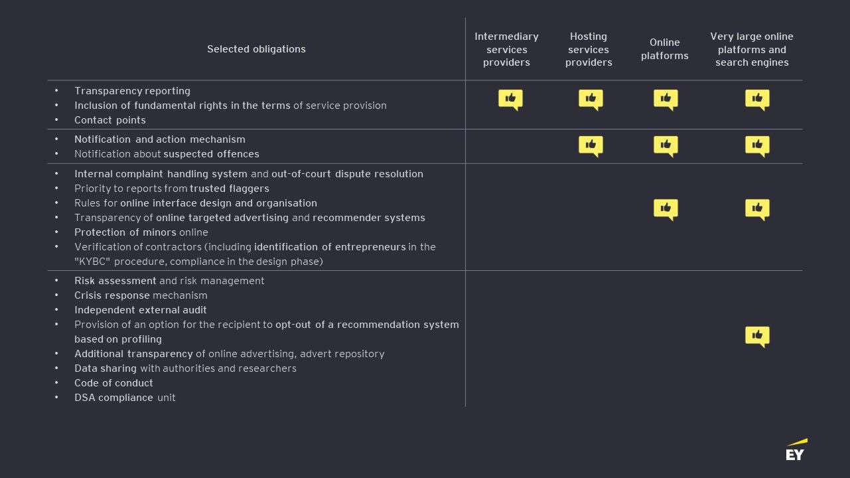850x478 pixels.
Task: Click Hosting services thumbs-up in transparency reporting row
Action: pyautogui.click(x=590, y=100)
